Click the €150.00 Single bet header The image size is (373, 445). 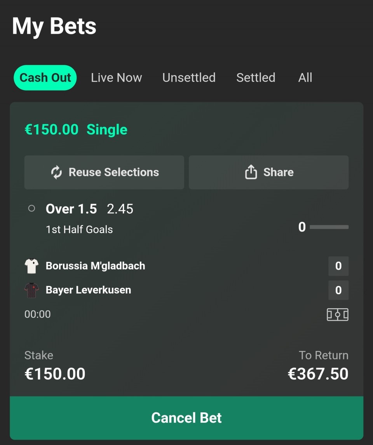point(76,130)
